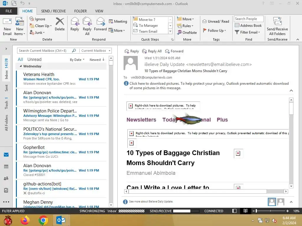
Task: Click the navigation options ellipsis
Action: (6, 202)
